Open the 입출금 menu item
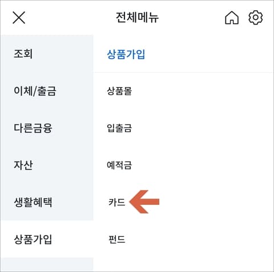Viewport: 274px width, 272px height. point(119,128)
